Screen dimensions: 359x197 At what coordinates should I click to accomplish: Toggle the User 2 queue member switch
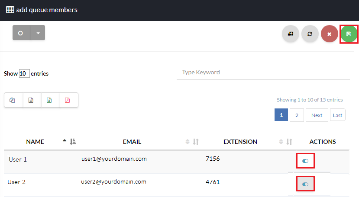[x=305, y=184]
